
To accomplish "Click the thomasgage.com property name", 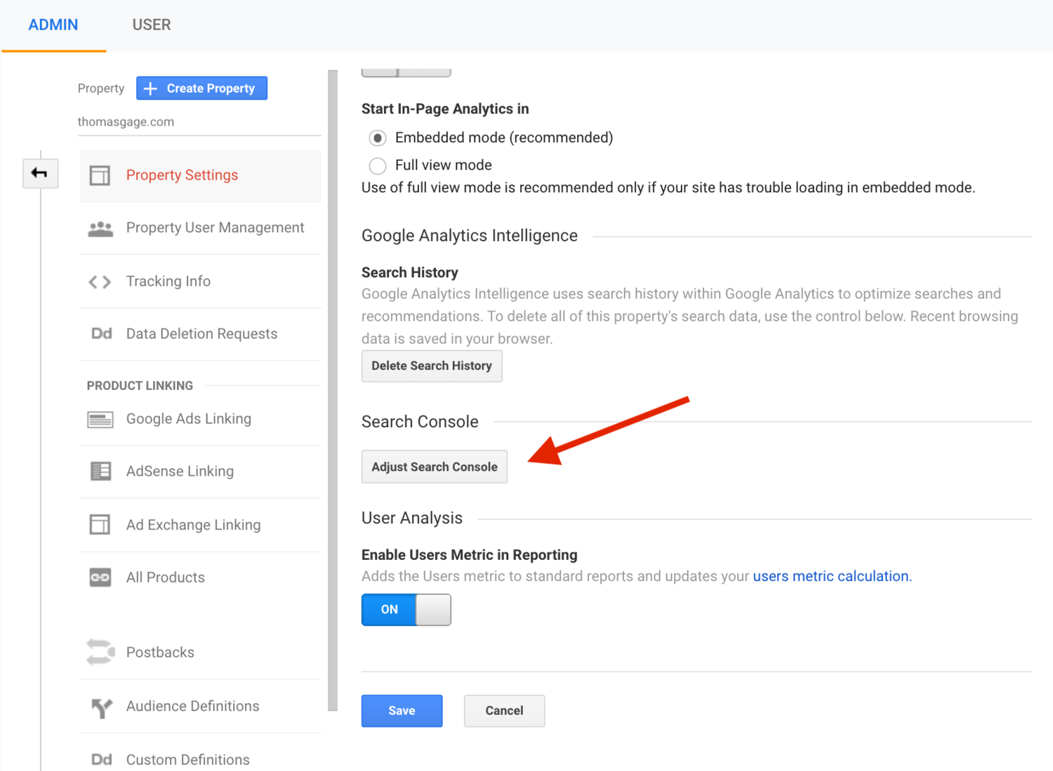I will tap(126, 122).
